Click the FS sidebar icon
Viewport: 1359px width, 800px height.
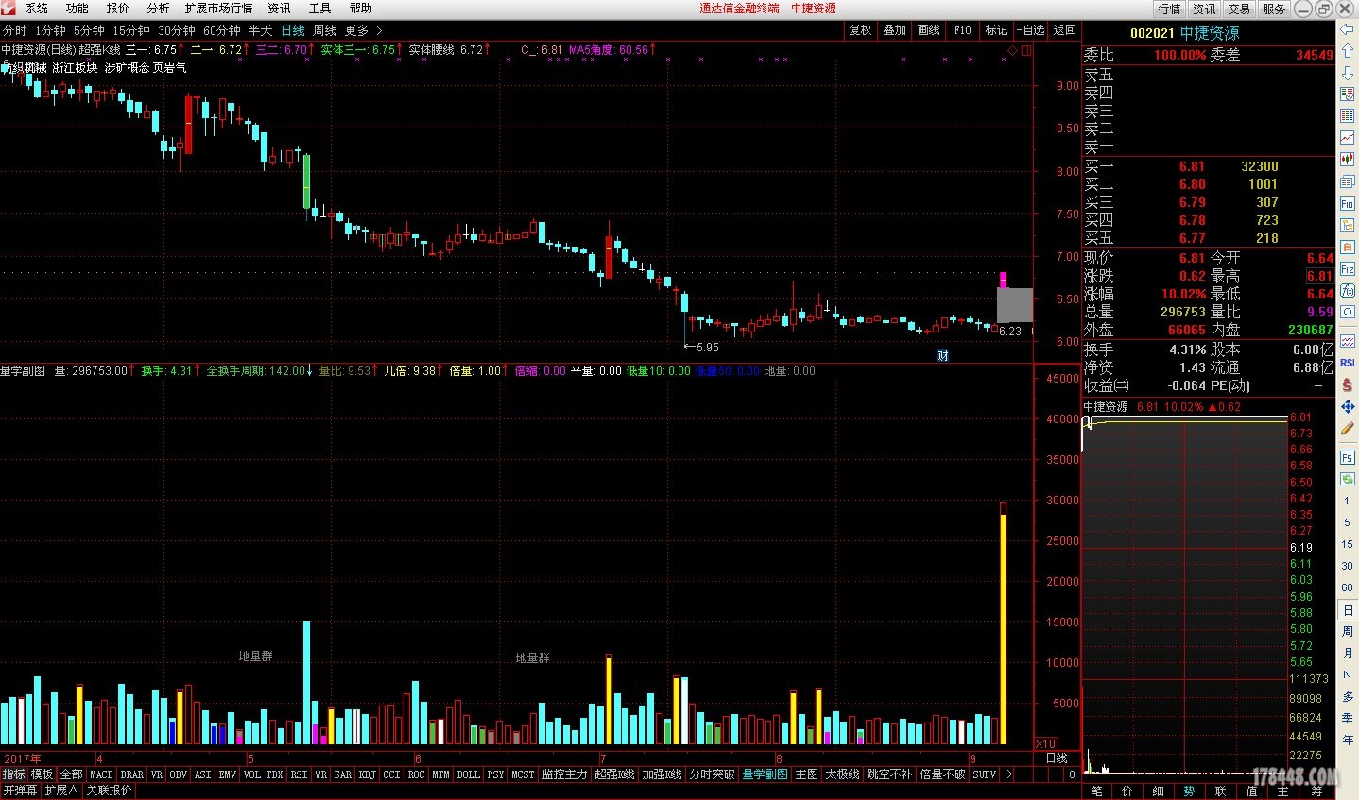click(x=1348, y=457)
